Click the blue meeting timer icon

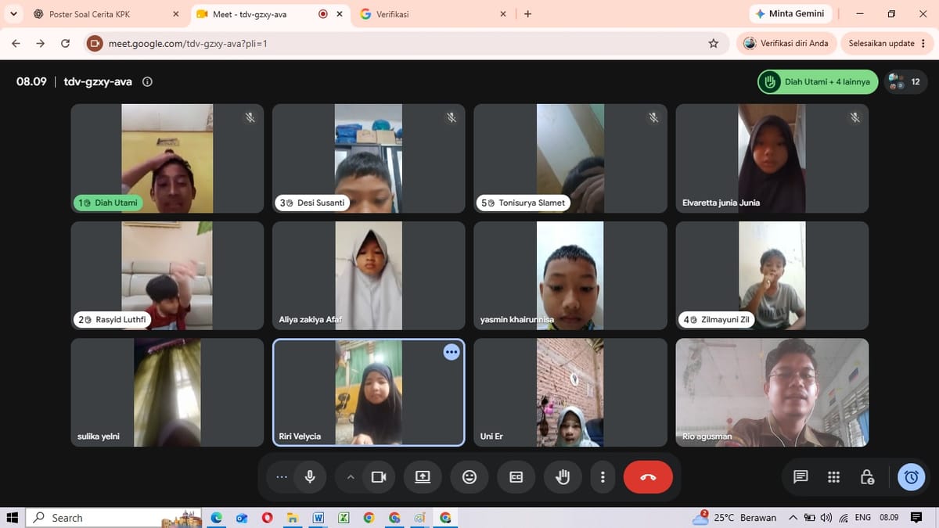click(x=911, y=476)
